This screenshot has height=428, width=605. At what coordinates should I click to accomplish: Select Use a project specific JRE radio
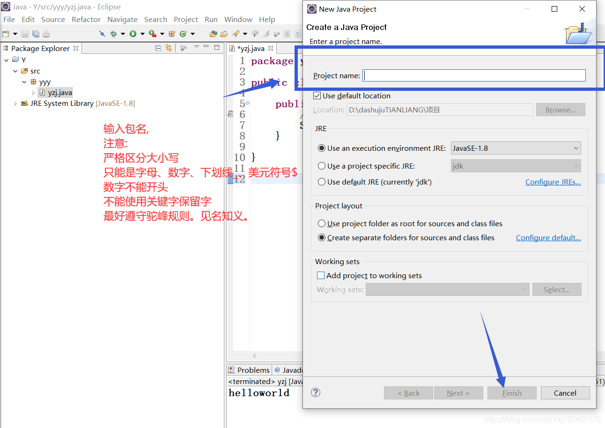pos(322,166)
